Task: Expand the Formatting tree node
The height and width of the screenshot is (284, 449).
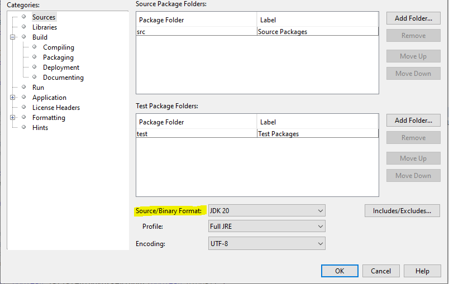Action: click(x=13, y=118)
